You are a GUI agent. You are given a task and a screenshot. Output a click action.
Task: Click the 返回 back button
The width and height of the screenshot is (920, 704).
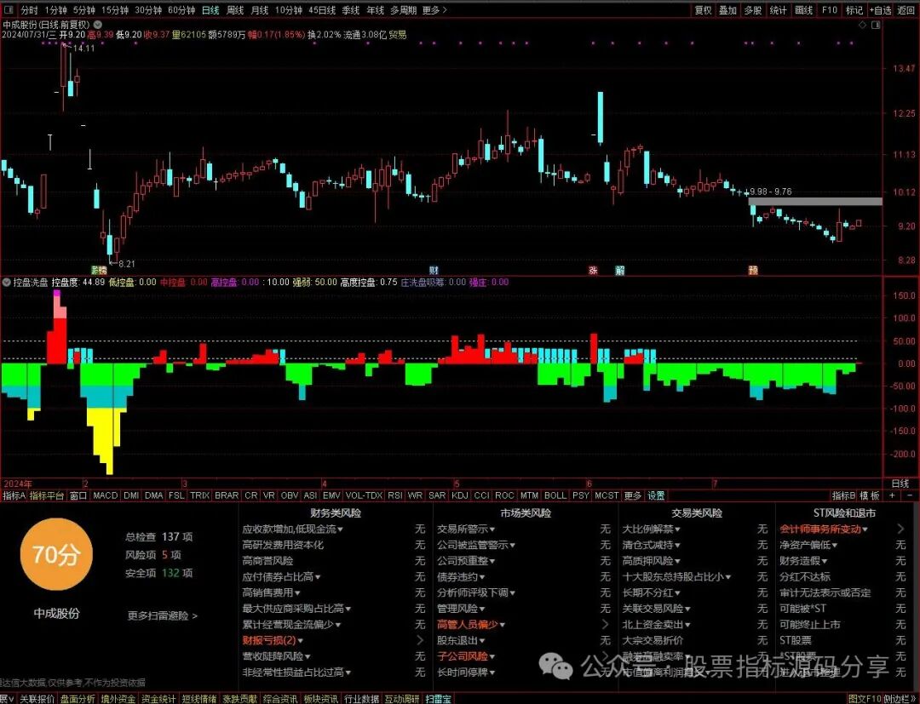tap(906, 10)
